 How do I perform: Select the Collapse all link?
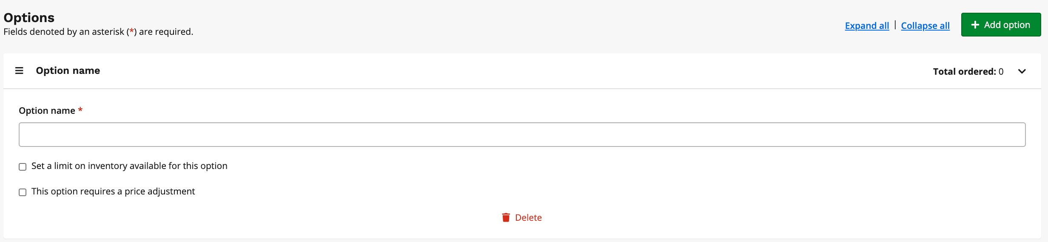coord(925,26)
